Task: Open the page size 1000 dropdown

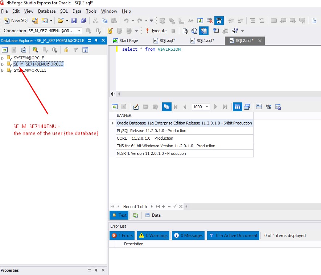Action: tap(207, 107)
